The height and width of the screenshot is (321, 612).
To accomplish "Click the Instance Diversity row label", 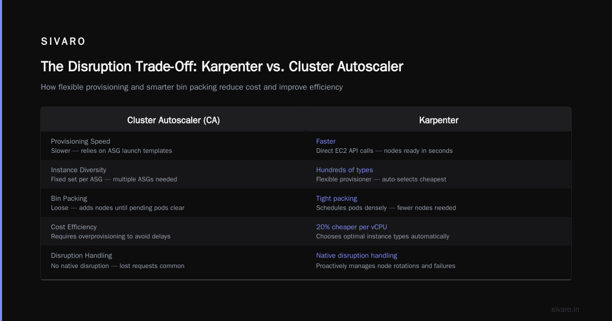I will [x=79, y=170].
